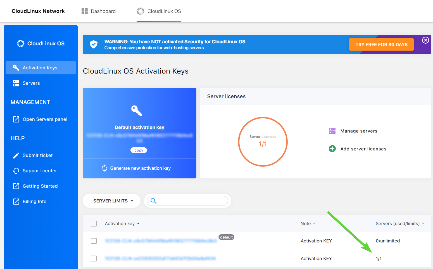
Task: Toggle the select-all checkbox in table header
Action: (x=94, y=224)
